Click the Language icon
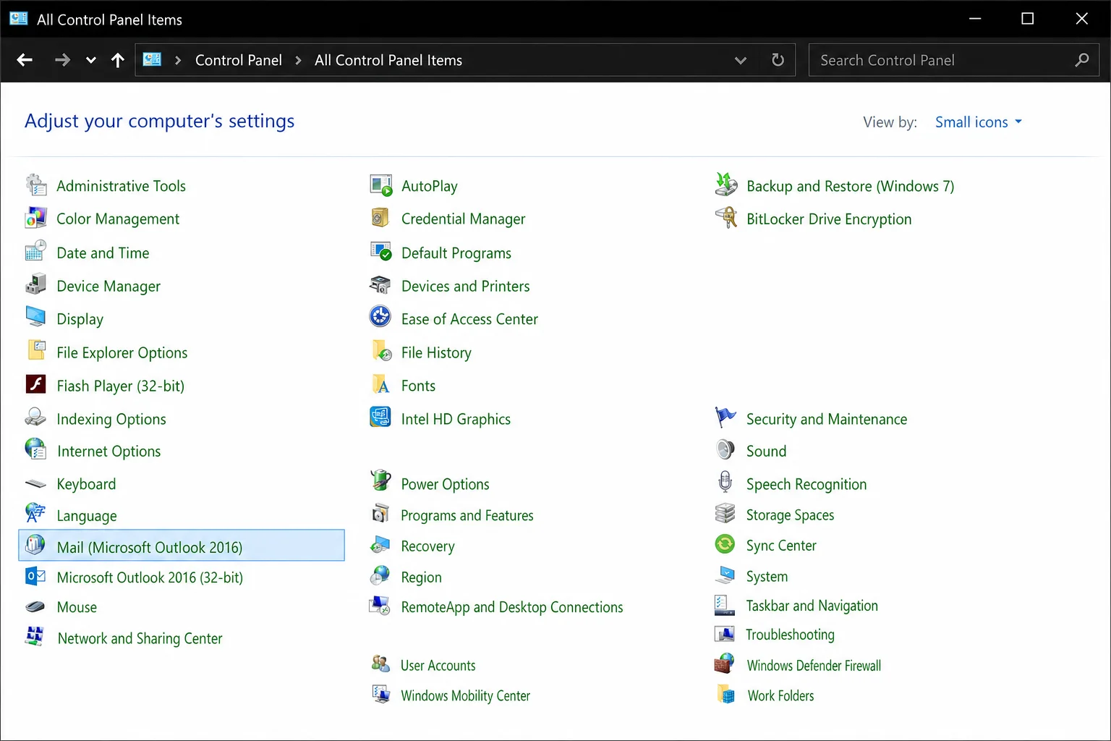Screen dimensions: 1111x741 [35, 515]
